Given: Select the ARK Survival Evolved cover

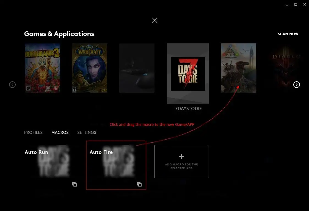Looking at the screenshot, I should (x=239, y=68).
